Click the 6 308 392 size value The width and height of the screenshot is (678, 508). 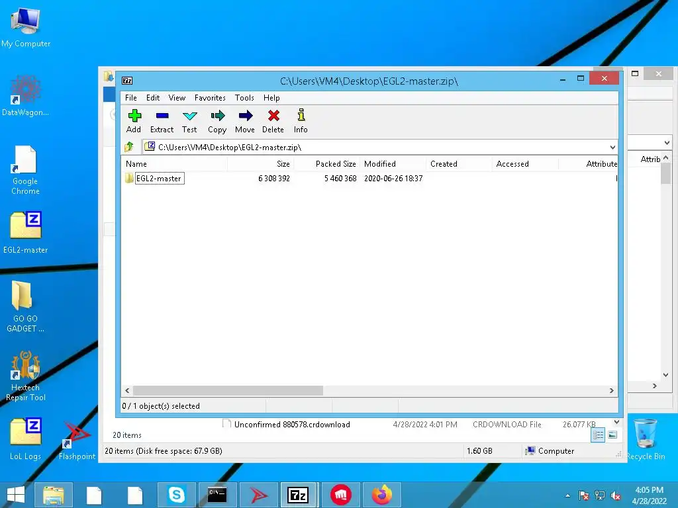[273, 179]
